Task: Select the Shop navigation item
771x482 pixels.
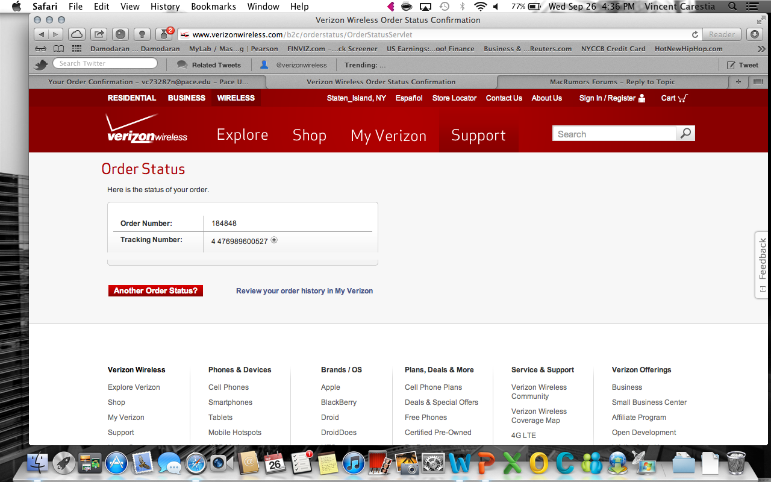Action: [x=309, y=135]
